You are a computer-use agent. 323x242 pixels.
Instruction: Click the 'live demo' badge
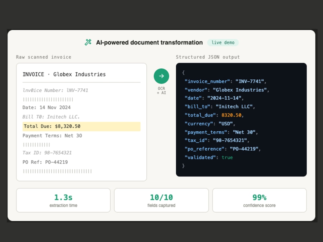[x=223, y=43]
